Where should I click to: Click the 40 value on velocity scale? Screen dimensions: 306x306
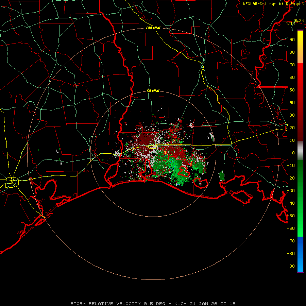pyautogui.click(x=292, y=102)
